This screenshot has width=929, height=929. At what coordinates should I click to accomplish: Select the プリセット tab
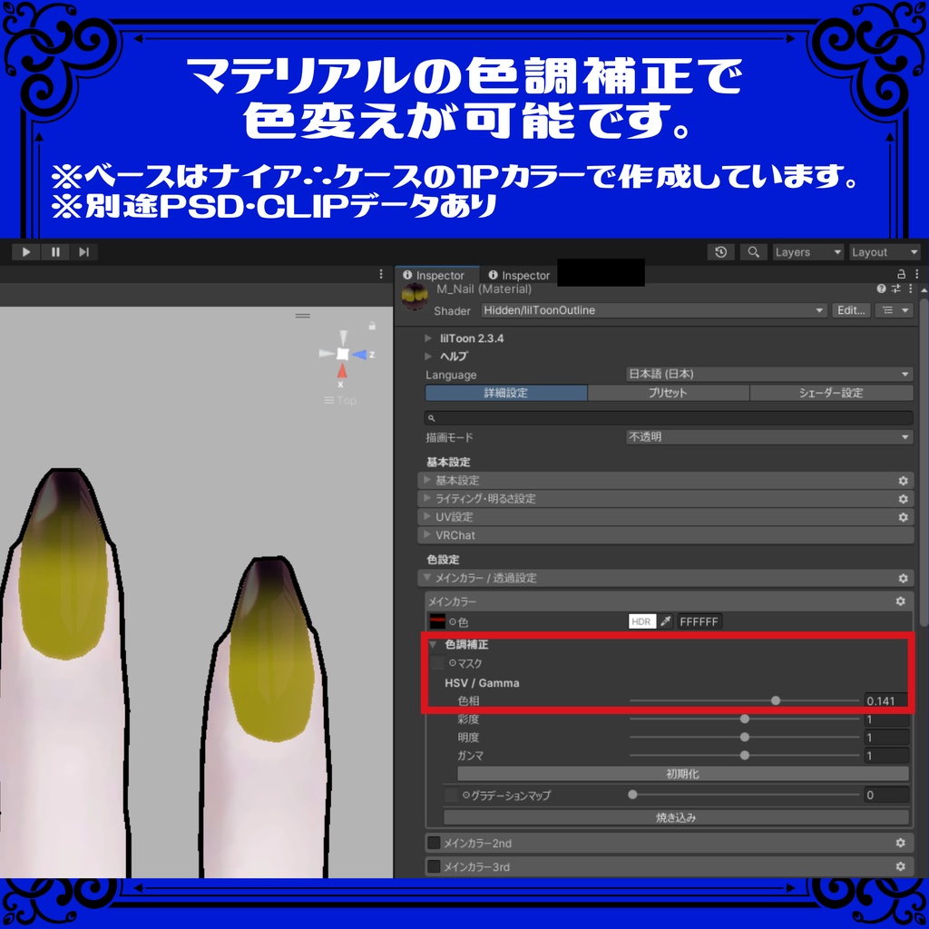(669, 393)
